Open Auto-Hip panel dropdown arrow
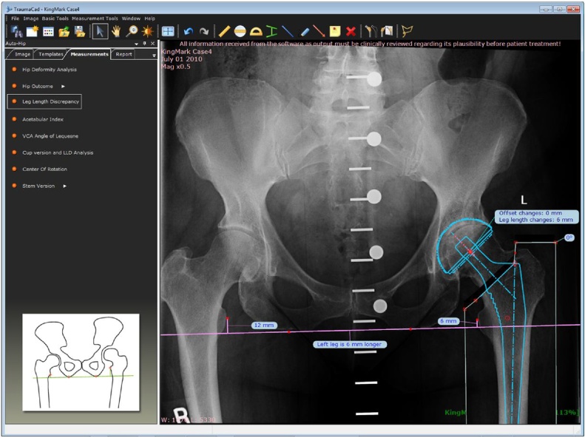Image resolution: width=585 pixels, height=438 pixels. tap(137, 44)
